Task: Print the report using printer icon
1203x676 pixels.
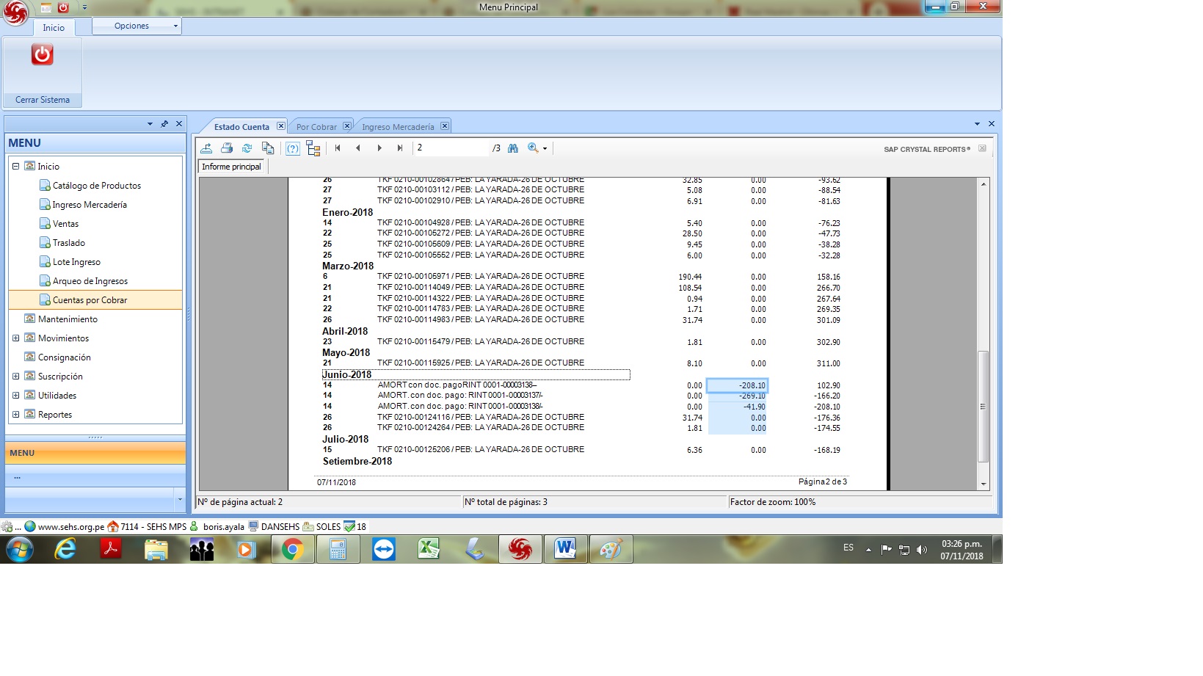Action: 227,148
